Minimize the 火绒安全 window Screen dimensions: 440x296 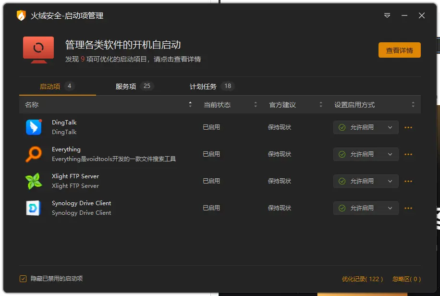pos(404,15)
